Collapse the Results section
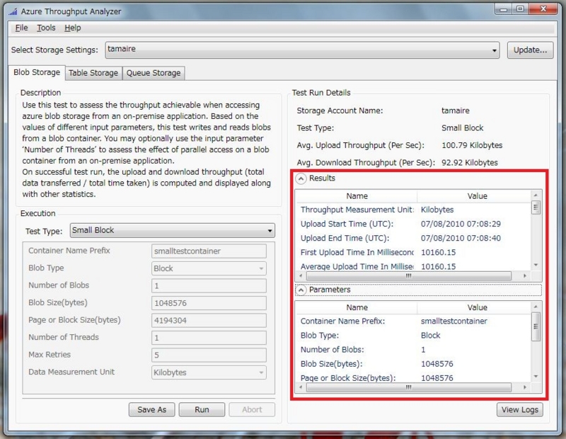Screen dimensions: 566x439 pyautogui.click(x=301, y=178)
